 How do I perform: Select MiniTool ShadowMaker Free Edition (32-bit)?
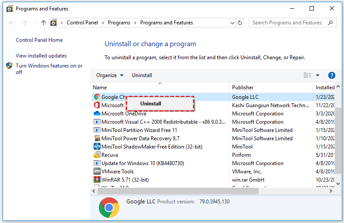(152, 147)
